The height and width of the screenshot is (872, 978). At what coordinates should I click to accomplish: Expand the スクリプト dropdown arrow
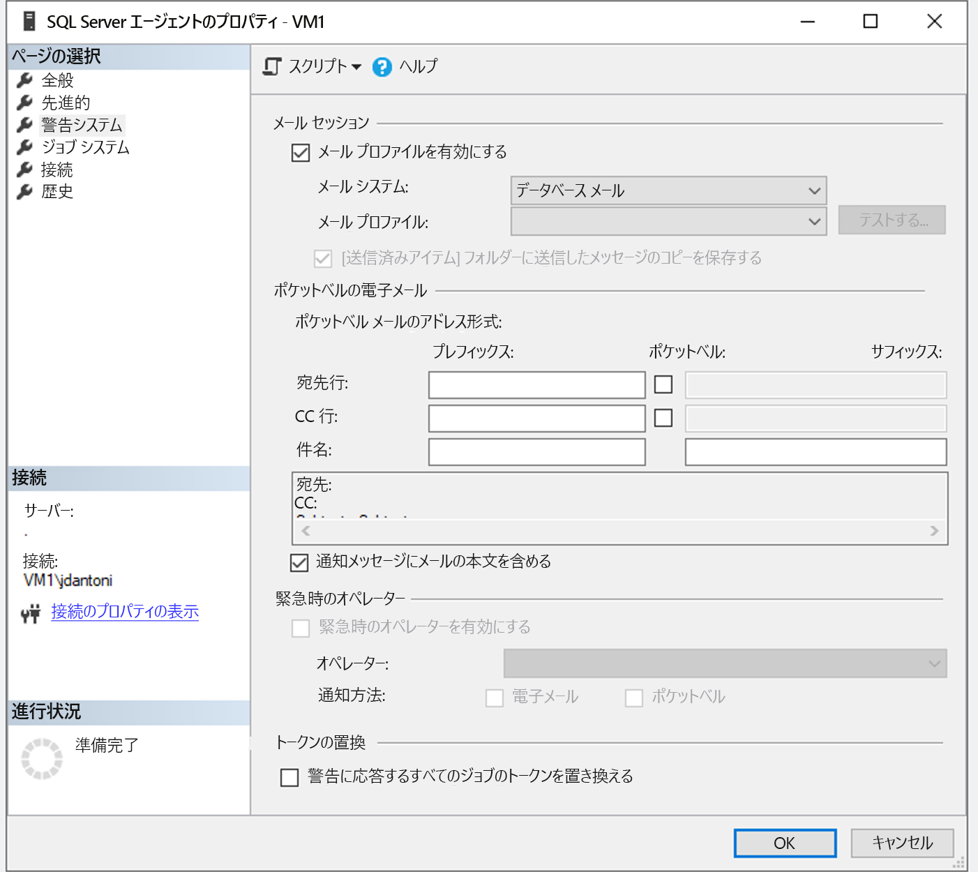tap(357, 67)
